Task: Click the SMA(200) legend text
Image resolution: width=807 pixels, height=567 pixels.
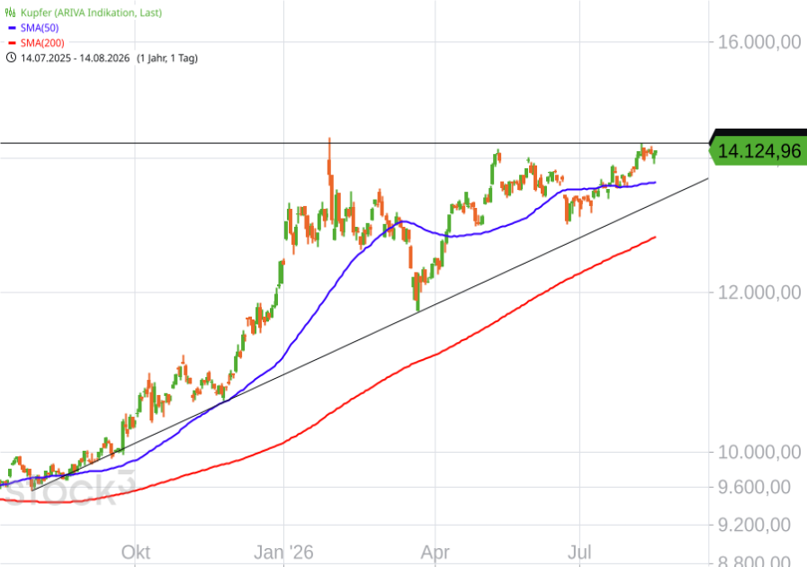Action: [x=42, y=42]
